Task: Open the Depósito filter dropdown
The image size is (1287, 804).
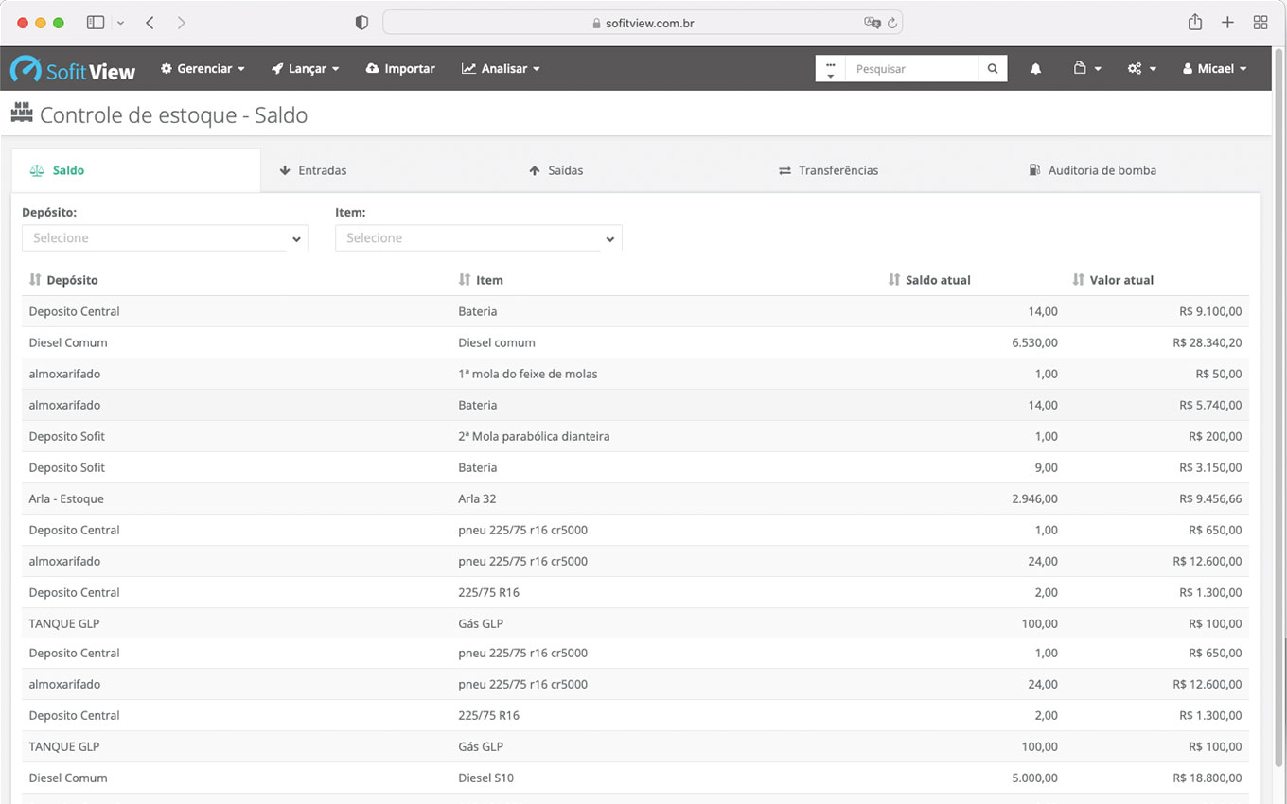Action: [x=165, y=238]
